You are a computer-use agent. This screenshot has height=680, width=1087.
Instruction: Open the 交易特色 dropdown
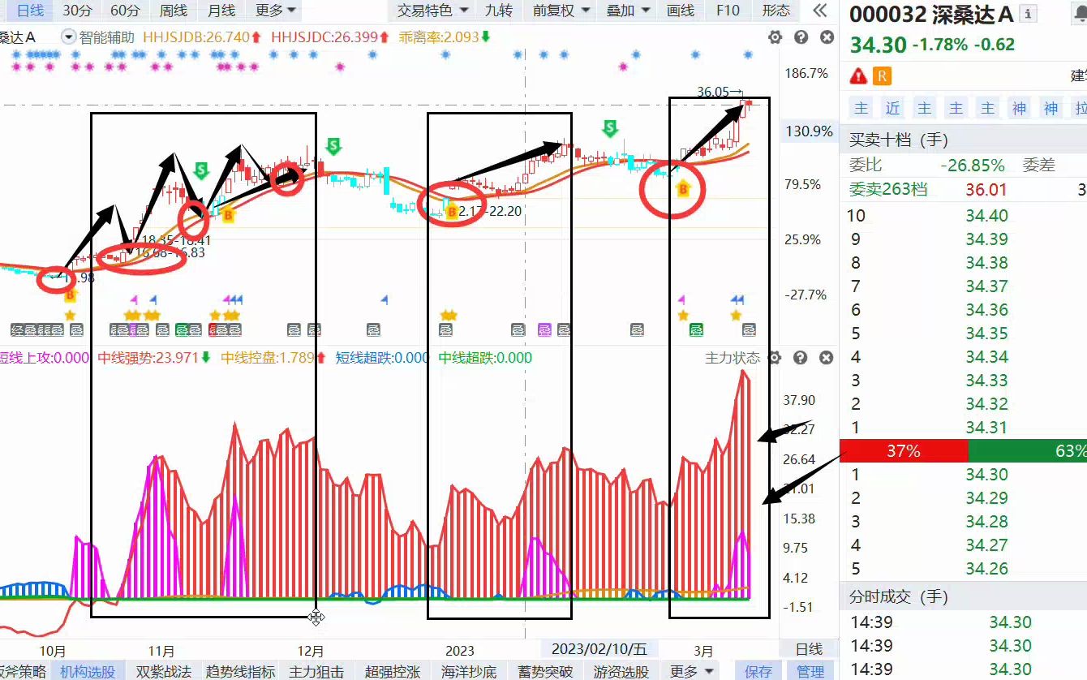point(432,11)
